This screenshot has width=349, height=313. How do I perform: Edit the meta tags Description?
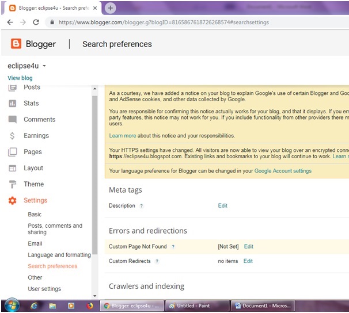(222, 206)
